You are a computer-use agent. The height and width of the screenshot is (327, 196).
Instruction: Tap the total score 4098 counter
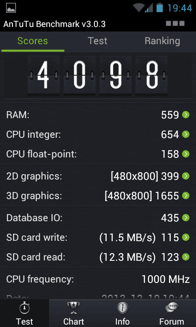pos(98,76)
